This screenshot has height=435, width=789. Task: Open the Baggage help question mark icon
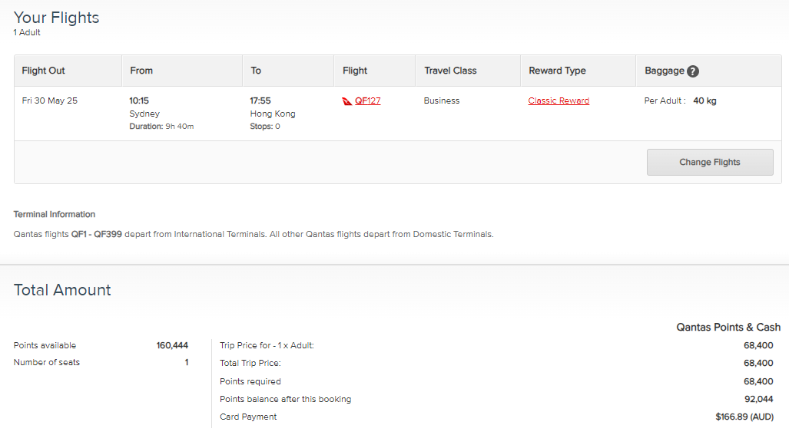click(x=693, y=71)
